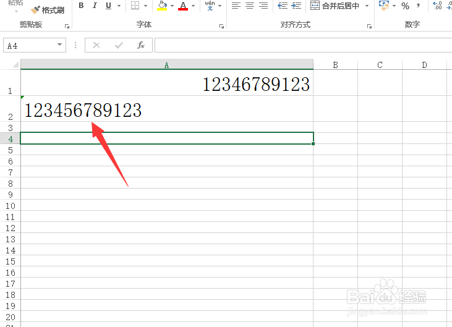Image resolution: width=452 pixels, height=327 pixels.
Task: Select row 2 header
Action: point(10,108)
